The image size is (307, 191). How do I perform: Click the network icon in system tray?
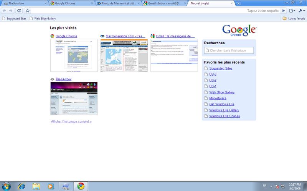pos(283,186)
